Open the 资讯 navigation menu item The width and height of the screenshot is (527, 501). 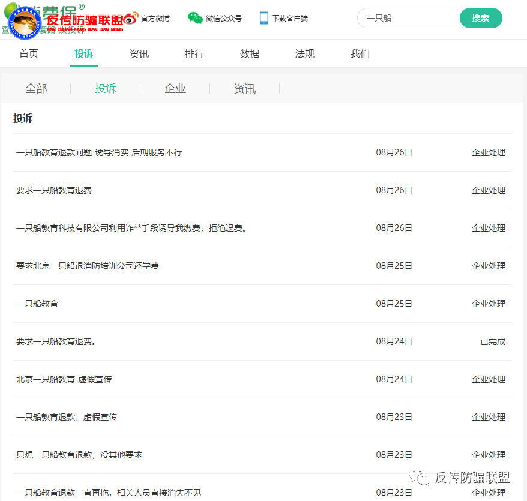(x=139, y=53)
